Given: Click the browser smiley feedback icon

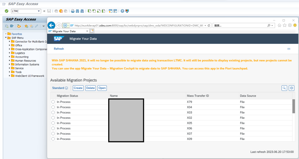Looking at the screenshot, I should pos(295,25).
